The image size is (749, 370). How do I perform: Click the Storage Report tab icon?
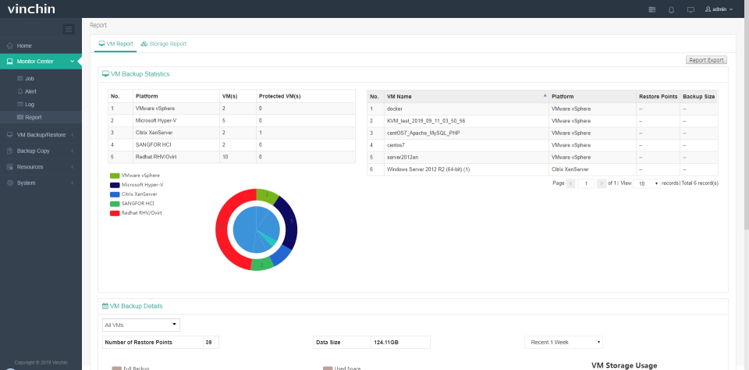pos(144,44)
